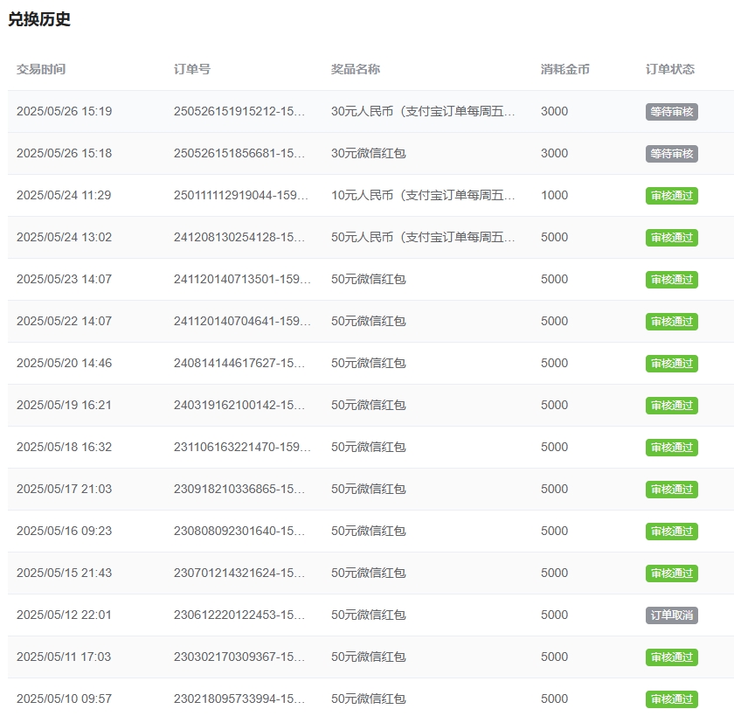Click the date 2025/05/23 14:07

pos(64,279)
